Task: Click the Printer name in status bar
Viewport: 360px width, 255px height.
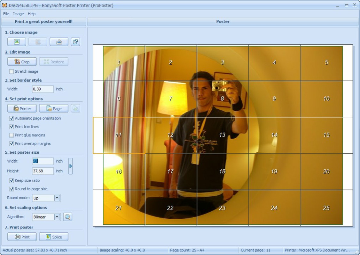Action: click(317, 250)
